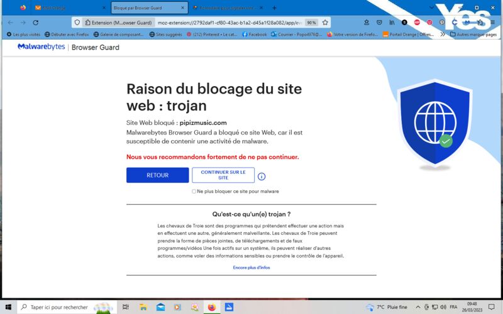The width and height of the screenshot is (503, 314).
Task: Open the 'Encore plus d'infos' link
Action: pos(251,268)
